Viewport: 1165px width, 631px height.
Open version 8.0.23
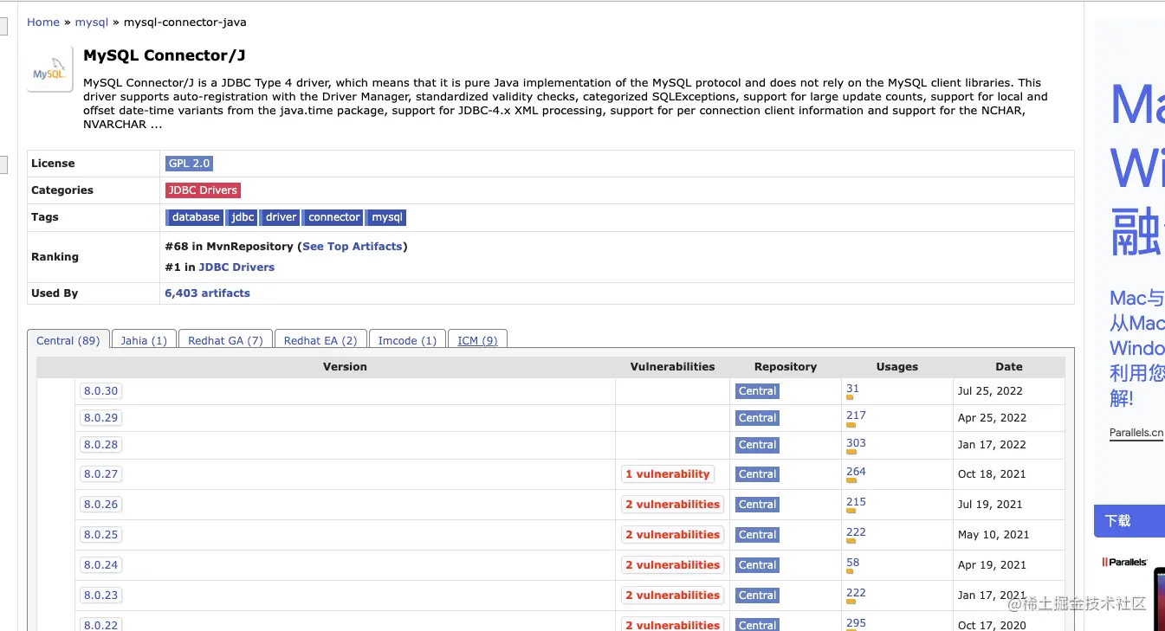click(x=100, y=596)
